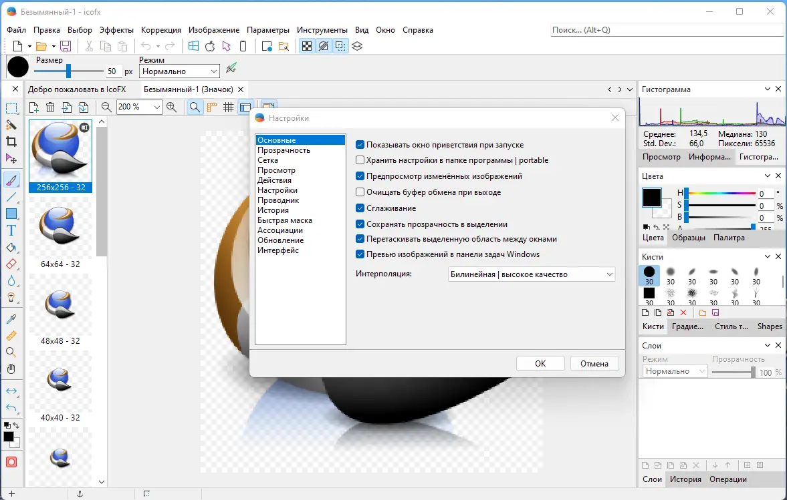Enable Хранить настройки в папке программы checkbox
Viewport: 787px width, 500px height.
[x=360, y=160]
